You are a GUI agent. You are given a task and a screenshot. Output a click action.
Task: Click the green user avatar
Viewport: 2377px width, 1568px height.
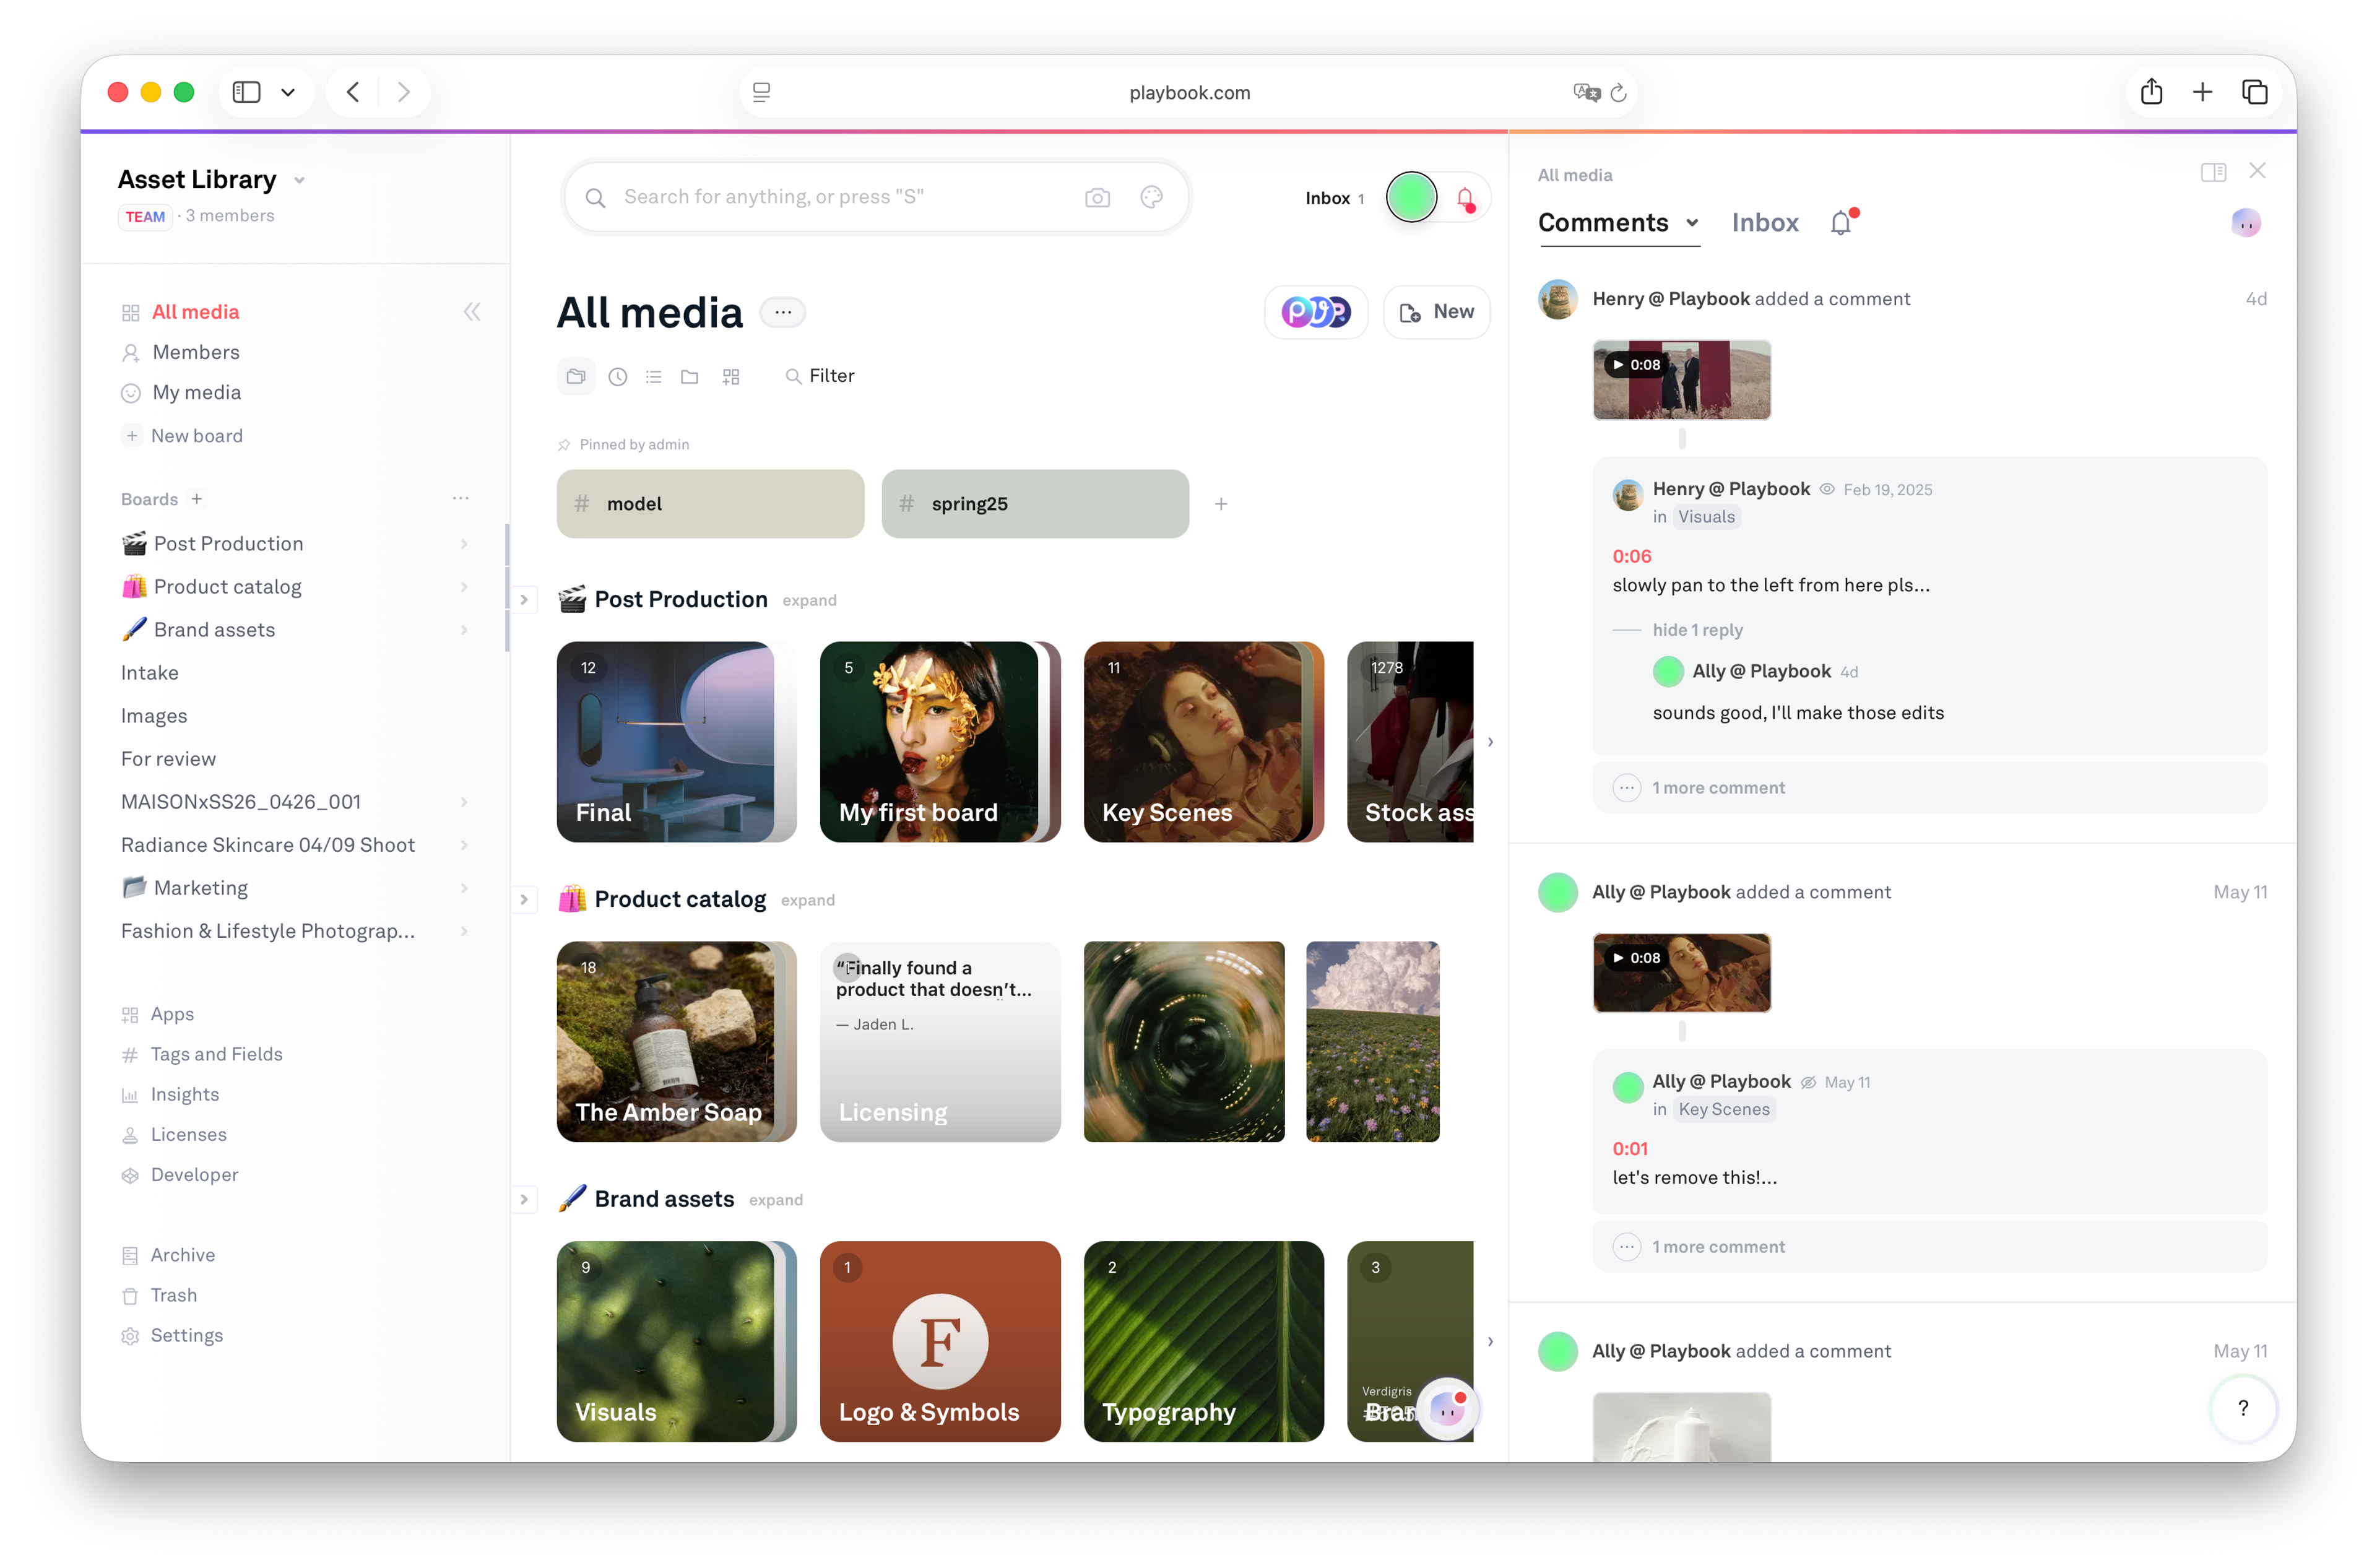[x=1411, y=197]
